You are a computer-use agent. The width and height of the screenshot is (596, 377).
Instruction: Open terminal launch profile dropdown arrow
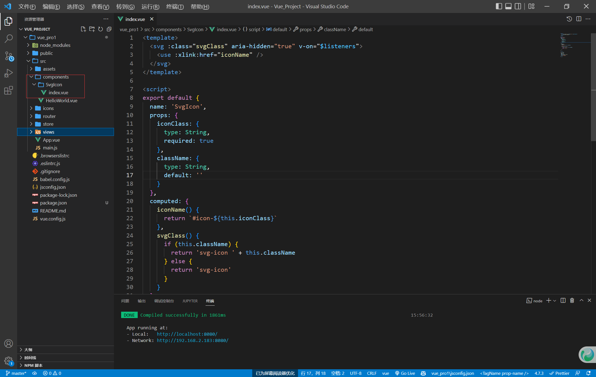pyautogui.click(x=555, y=301)
